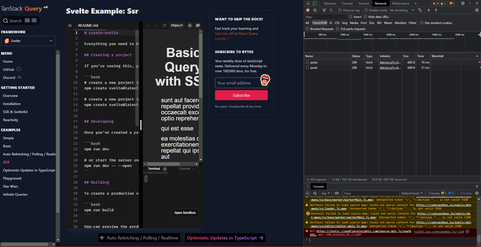Import HAR file upload arrow
The width and height of the screenshot is (481, 247).
[x=429, y=10]
